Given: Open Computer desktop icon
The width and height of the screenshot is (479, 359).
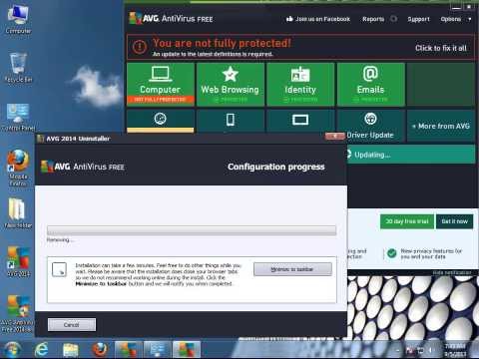Looking at the screenshot, I should point(18,19).
